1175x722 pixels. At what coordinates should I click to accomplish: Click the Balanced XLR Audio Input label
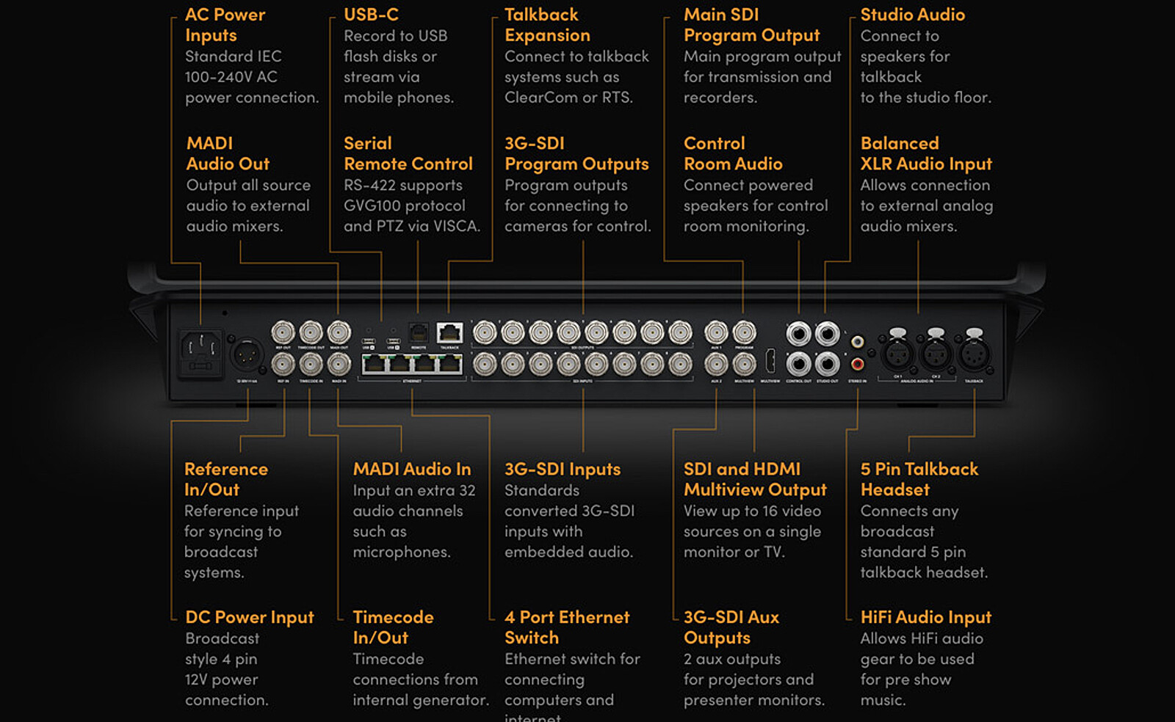925,153
